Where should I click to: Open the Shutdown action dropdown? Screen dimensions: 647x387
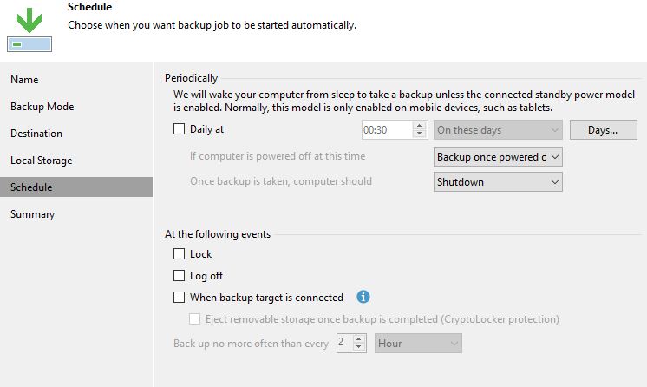[498, 182]
